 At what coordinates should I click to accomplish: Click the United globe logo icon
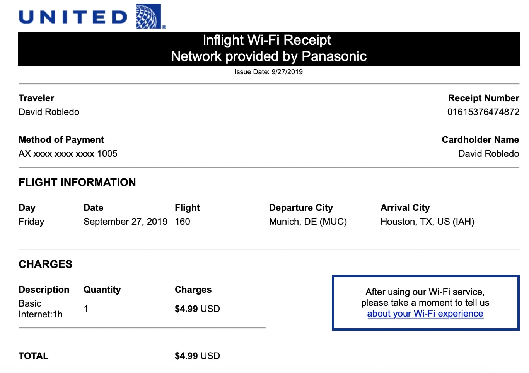click(150, 16)
